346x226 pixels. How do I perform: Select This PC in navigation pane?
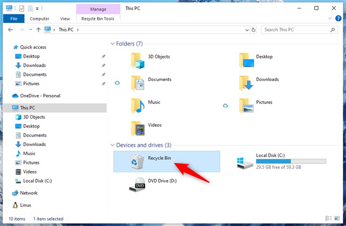(x=54, y=108)
